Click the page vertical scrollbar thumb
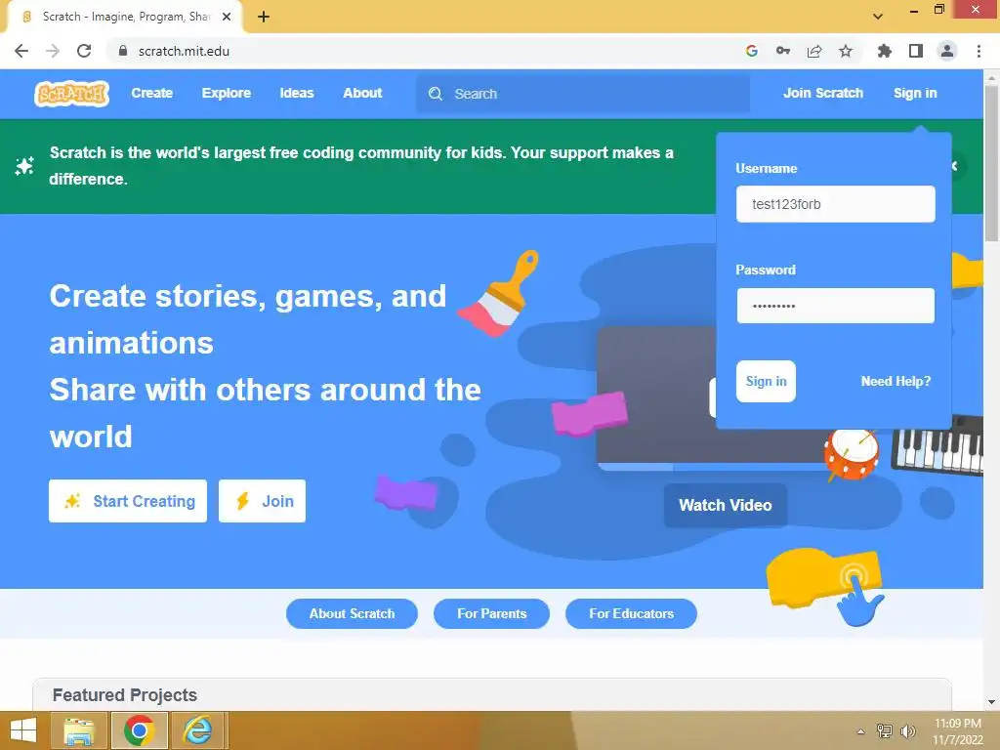This screenshot has width=1000, height=750. coord(991,163)
